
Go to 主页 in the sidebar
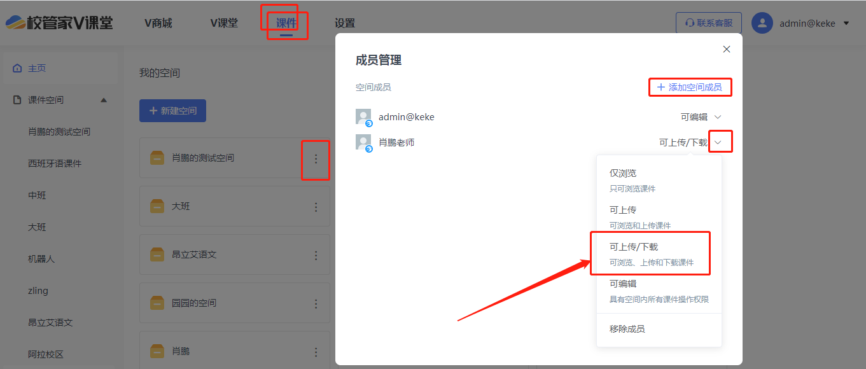coord(60,68)
